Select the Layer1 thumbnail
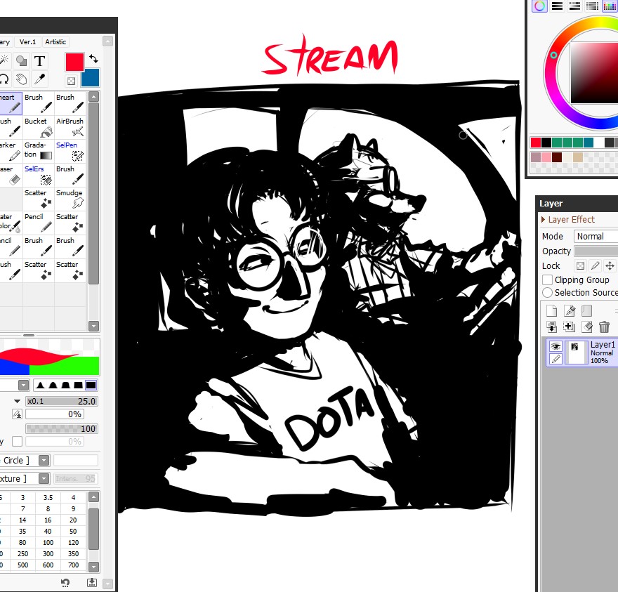This screenshot has width=618, height=592. pyautogui.click(x=576, y=353)
